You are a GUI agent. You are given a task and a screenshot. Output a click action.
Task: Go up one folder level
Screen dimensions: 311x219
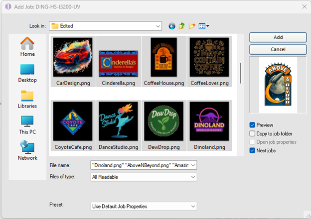tap(182, 26)
